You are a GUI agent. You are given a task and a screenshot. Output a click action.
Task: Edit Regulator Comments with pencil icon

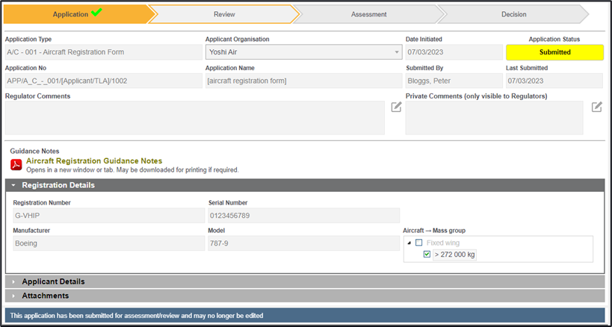pyautogui.click(x=396, y=108)
